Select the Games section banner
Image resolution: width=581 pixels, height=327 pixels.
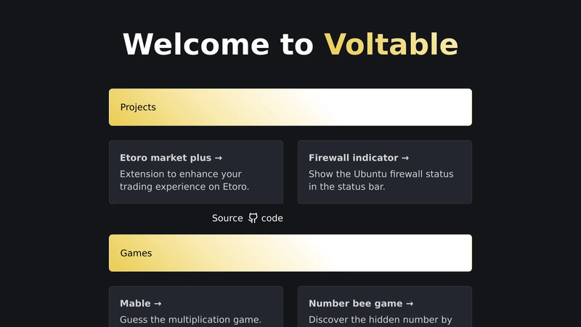pos(290,253)
